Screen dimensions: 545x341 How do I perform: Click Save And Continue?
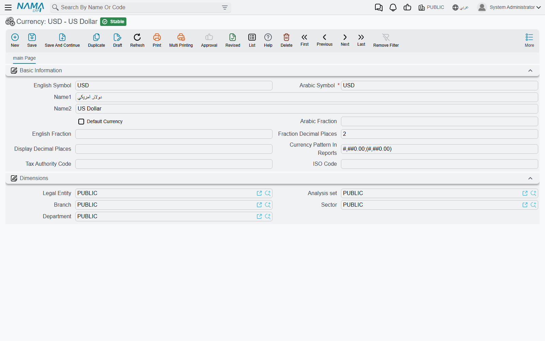pos(62,40)
